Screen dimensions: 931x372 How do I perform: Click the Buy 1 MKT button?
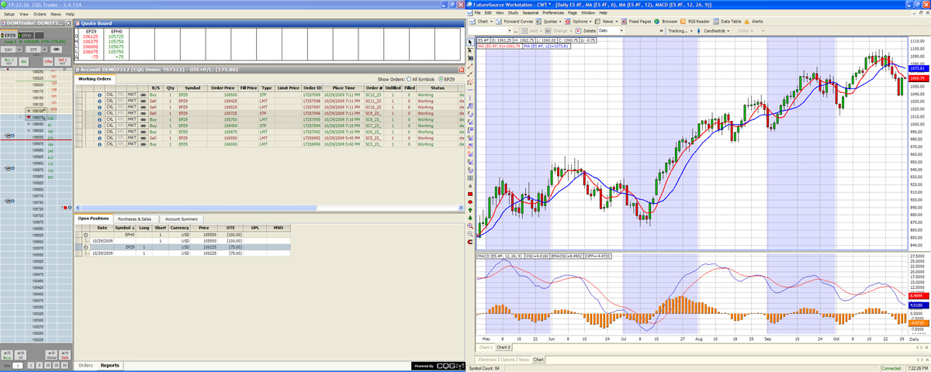tap(9, 60)
